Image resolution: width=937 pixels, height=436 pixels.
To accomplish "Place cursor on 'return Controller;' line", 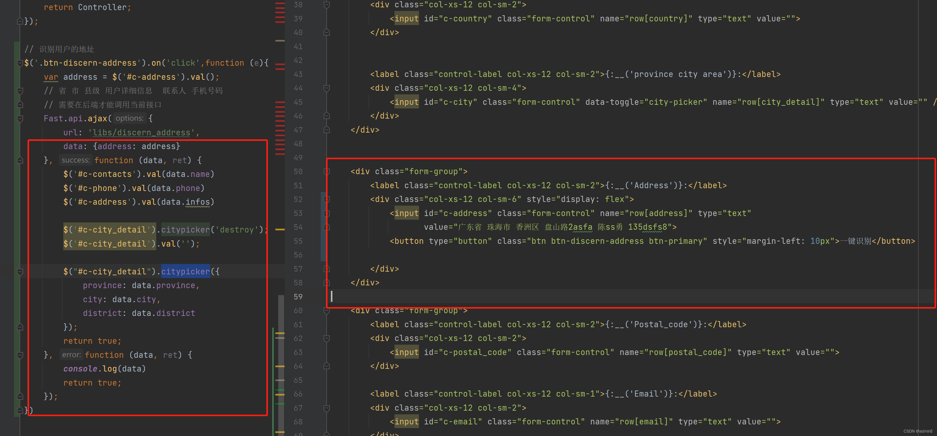I will (87, 7).
